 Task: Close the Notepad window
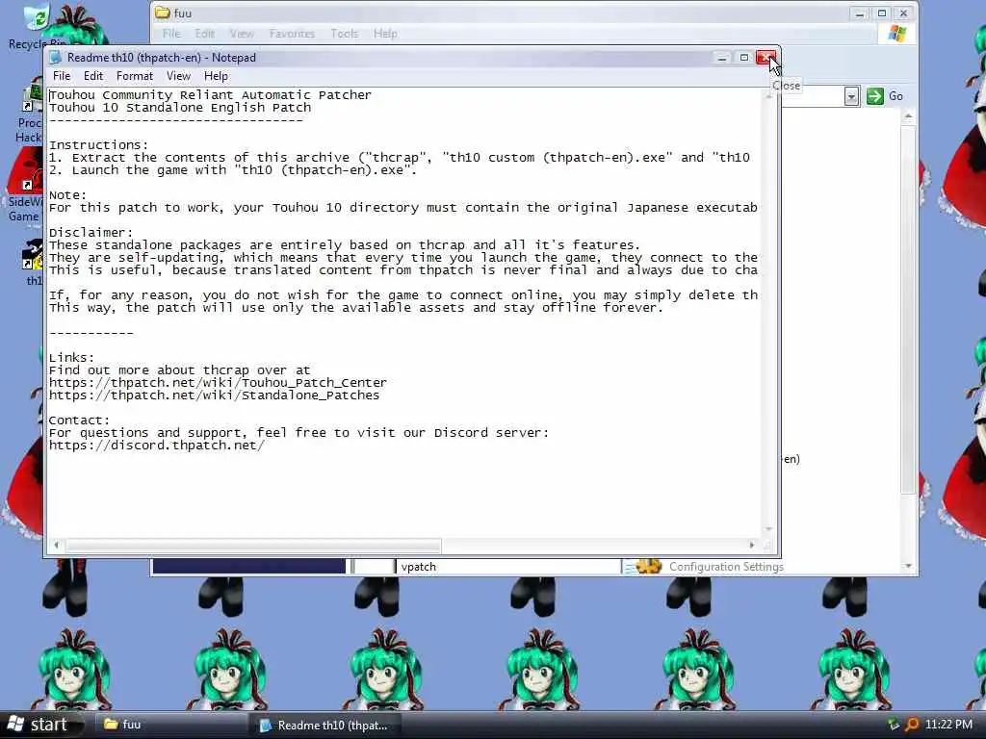click(x=765, y=58)
